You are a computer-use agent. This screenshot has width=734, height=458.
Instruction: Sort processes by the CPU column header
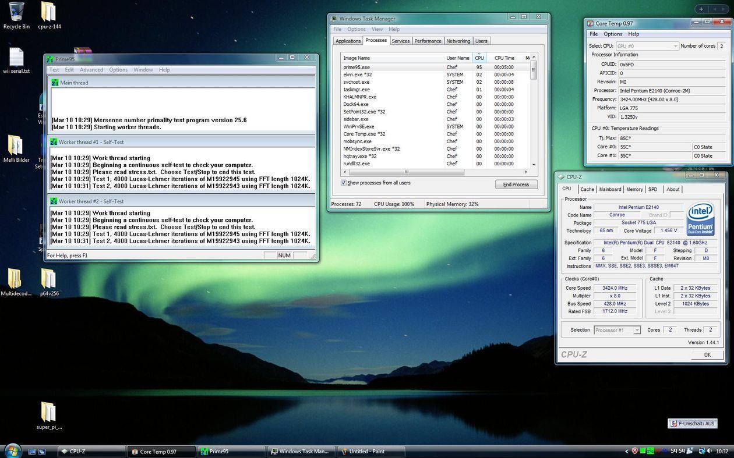coord(479,58)
